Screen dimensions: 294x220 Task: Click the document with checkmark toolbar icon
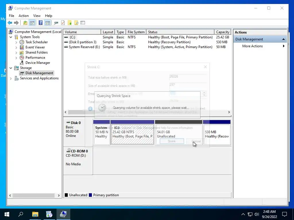(x=63, y=23)
